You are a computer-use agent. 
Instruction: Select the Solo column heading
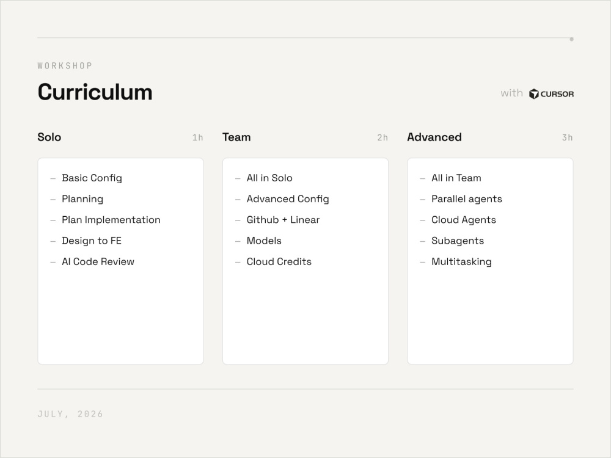point(49,137)
